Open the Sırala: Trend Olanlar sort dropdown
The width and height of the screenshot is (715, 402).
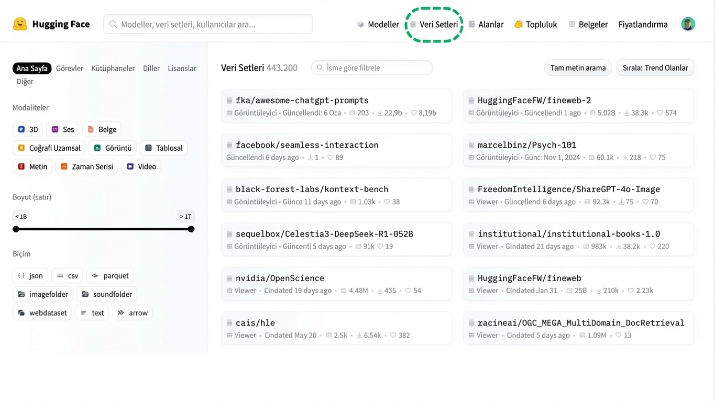coord(655,68)
